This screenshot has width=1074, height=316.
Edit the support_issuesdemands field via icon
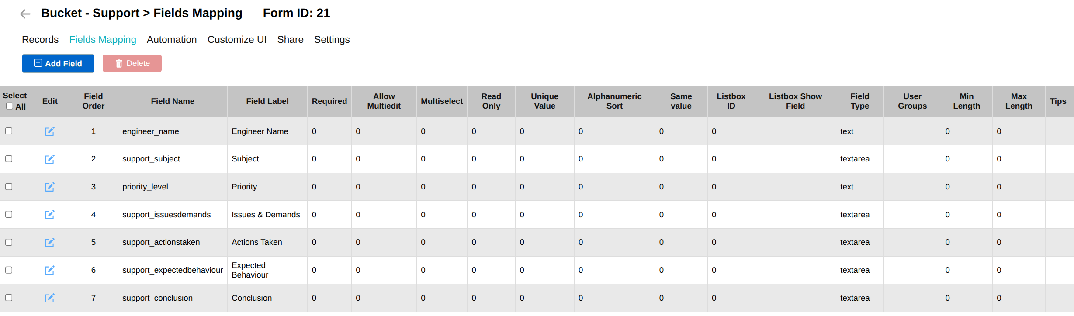point(50,215)
